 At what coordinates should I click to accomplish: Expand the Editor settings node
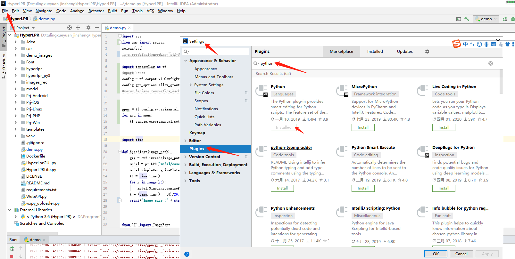click(x=186, y=141)
